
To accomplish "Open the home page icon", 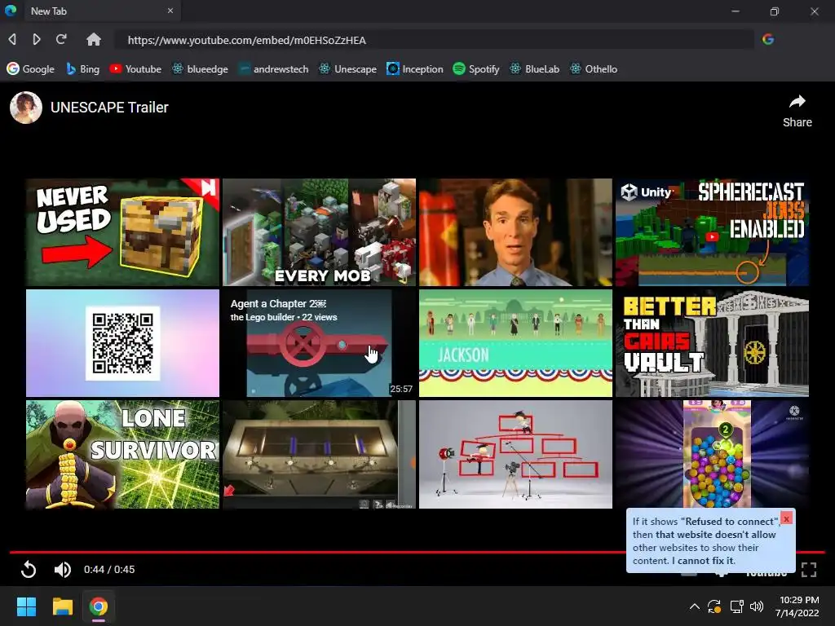I will [94, 39].
